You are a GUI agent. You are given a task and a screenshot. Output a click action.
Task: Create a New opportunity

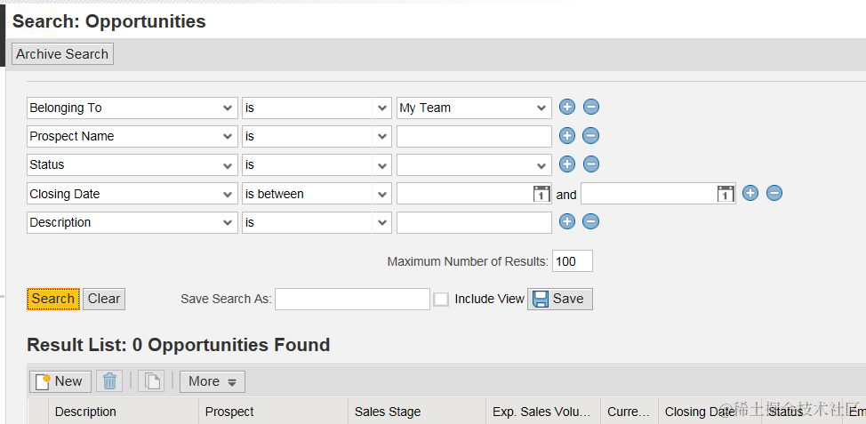click(59, 381)
